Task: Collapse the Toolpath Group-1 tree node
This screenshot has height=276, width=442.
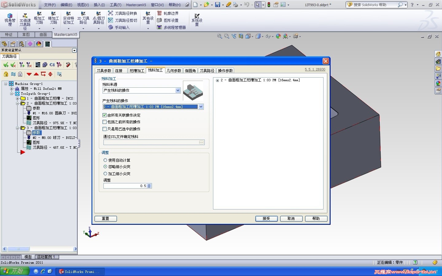Action: tap(12, 94)
